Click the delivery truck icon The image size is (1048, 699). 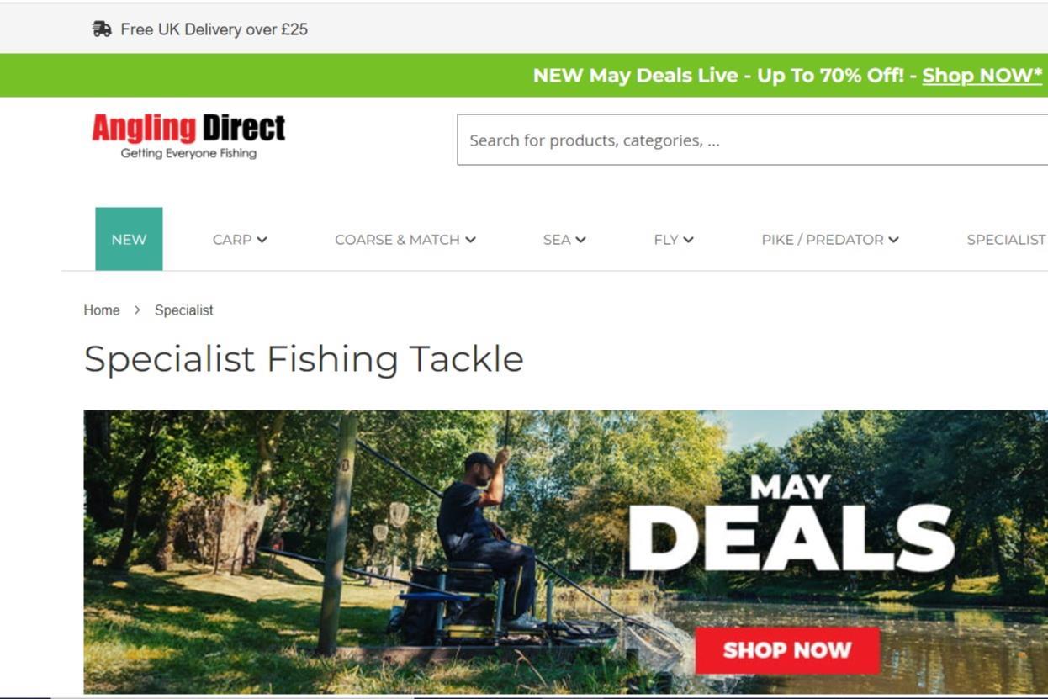(x=102, y=29)
